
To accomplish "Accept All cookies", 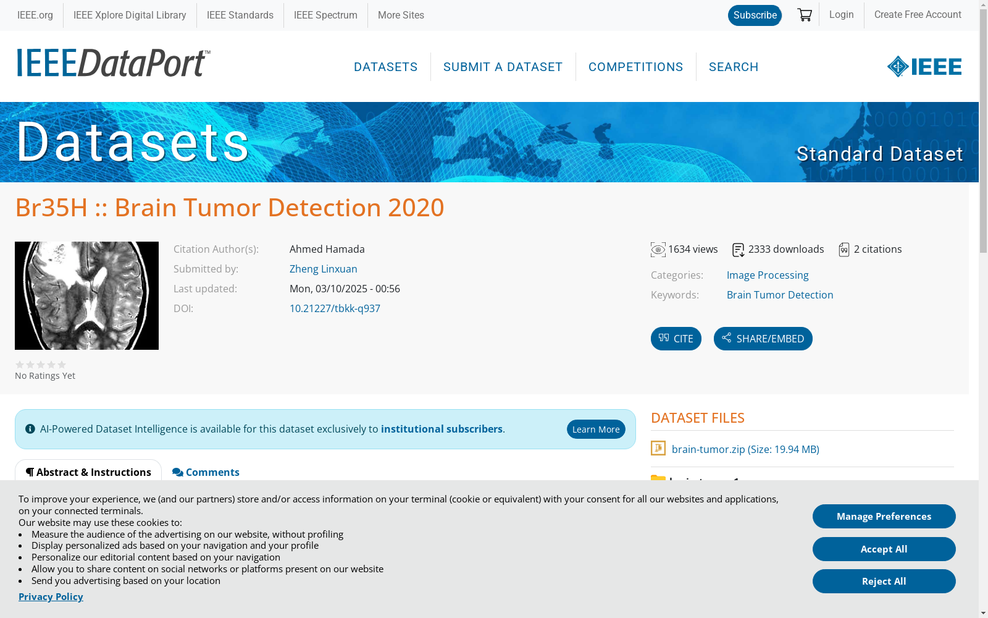I will pos(884,549).
